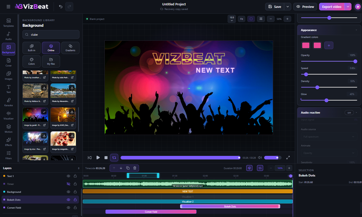
Task: Toggle loop playback button under canvas
Action: pyautogui.click(x=114, y=158)
